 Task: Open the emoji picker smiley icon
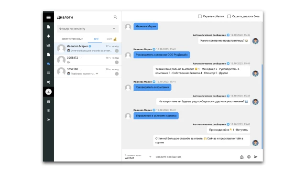click(249, 157)
